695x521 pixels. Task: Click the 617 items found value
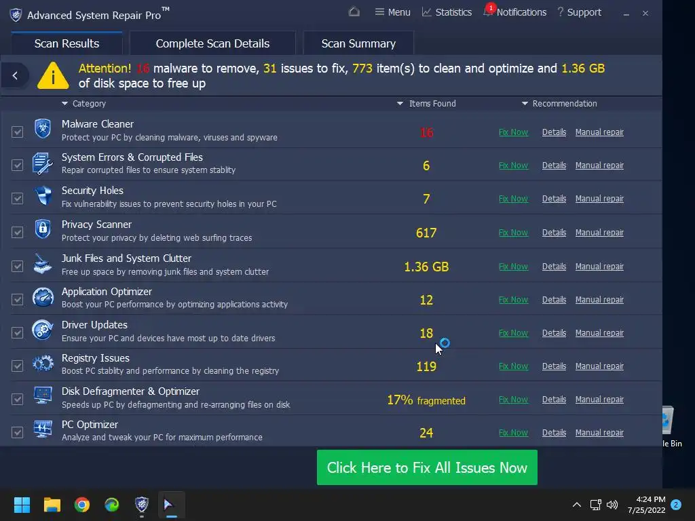tap(426, 233)
